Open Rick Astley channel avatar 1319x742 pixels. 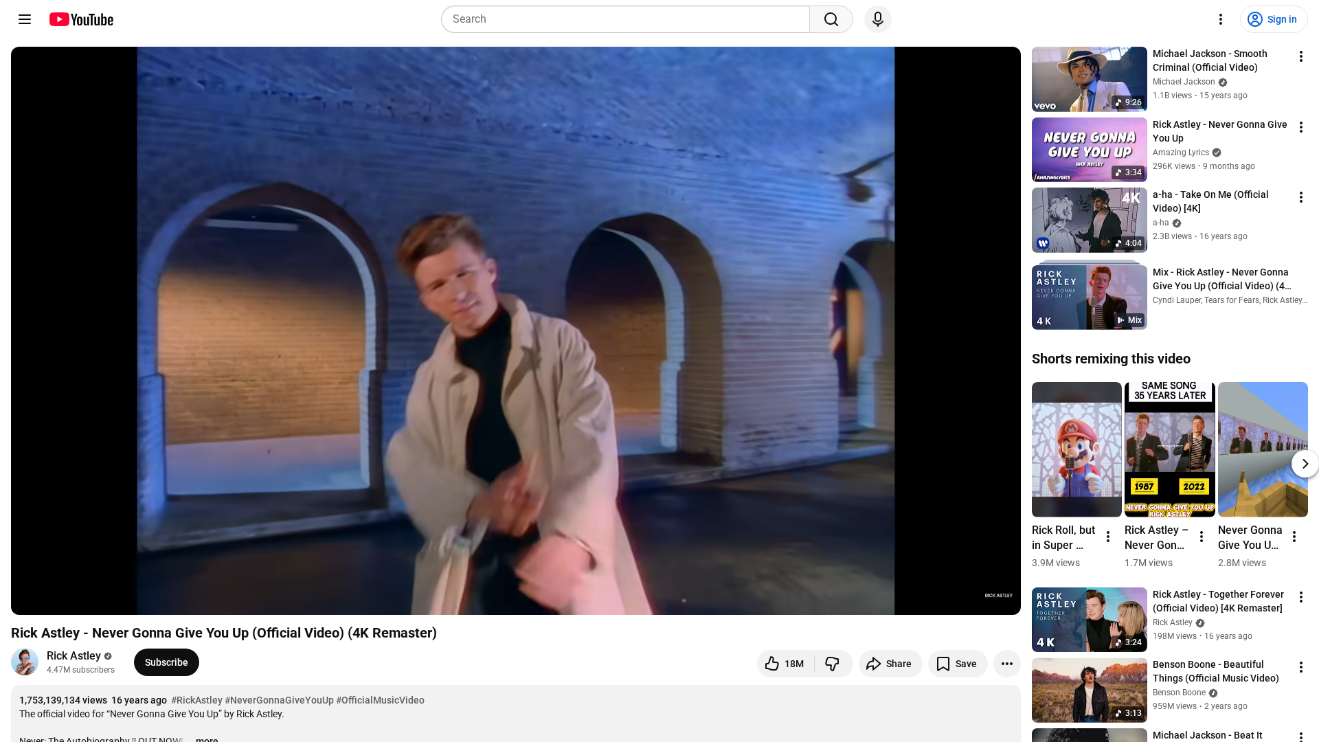point(25,662)
